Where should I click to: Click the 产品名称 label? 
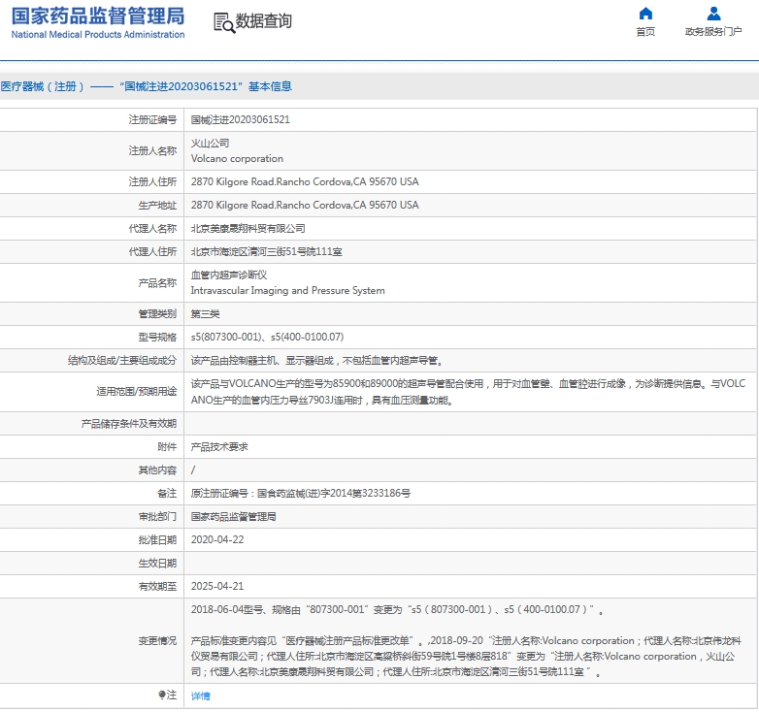pyautogui.click(x=157, y=282)
